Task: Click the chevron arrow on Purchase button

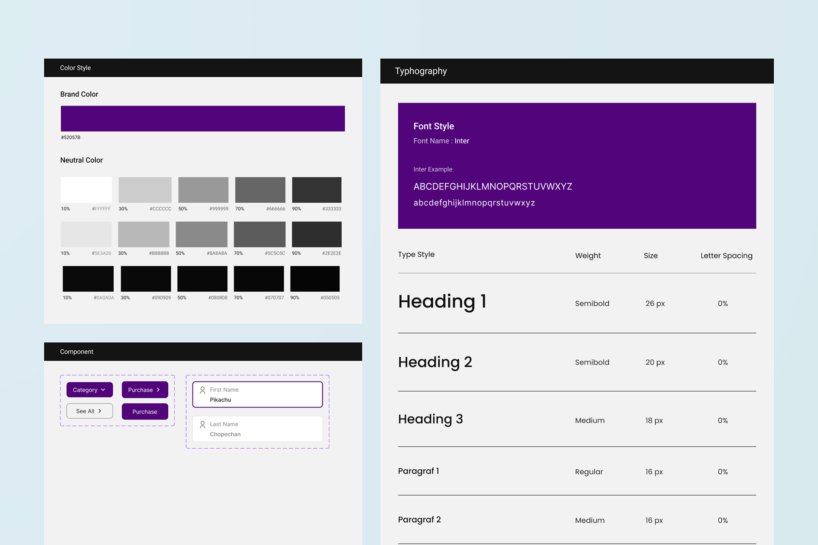Action: (158, 390)
